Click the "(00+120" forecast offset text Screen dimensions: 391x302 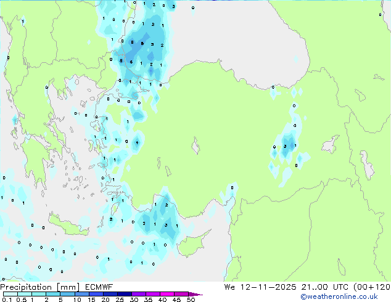click(x=372, y=287)
